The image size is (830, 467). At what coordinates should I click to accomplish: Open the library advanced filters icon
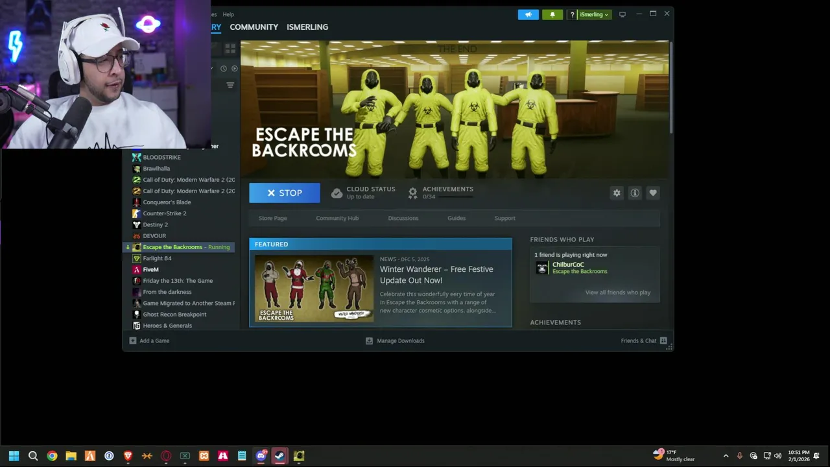[230, 85]
